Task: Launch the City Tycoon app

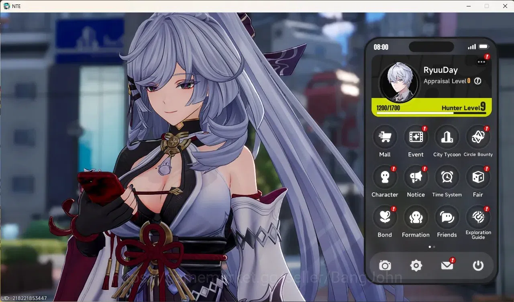Action: pyautogui.click(x=447, y=137)
